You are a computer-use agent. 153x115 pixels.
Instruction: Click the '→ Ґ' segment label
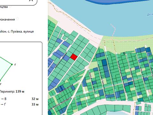click(4, 104)
